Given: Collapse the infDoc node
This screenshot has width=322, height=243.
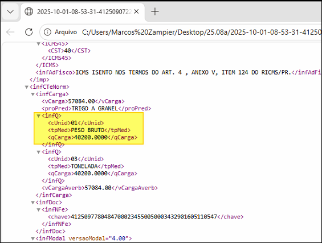Looking at the screenshot, I should (32, 203).
